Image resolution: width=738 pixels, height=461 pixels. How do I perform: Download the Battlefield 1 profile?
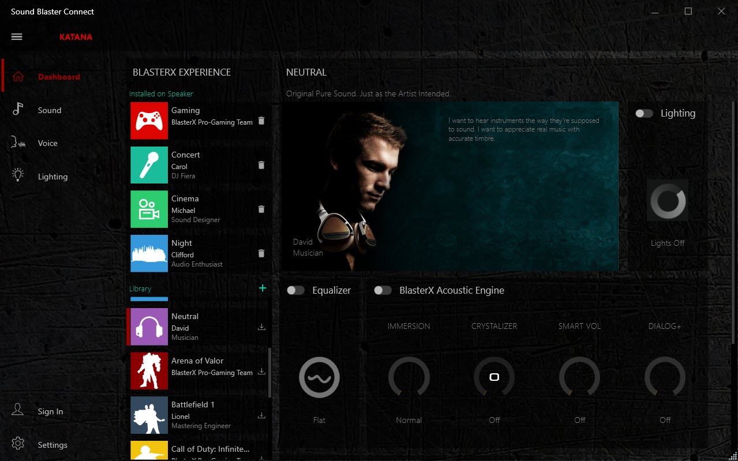pyautogui.click(x=261, y=415)
